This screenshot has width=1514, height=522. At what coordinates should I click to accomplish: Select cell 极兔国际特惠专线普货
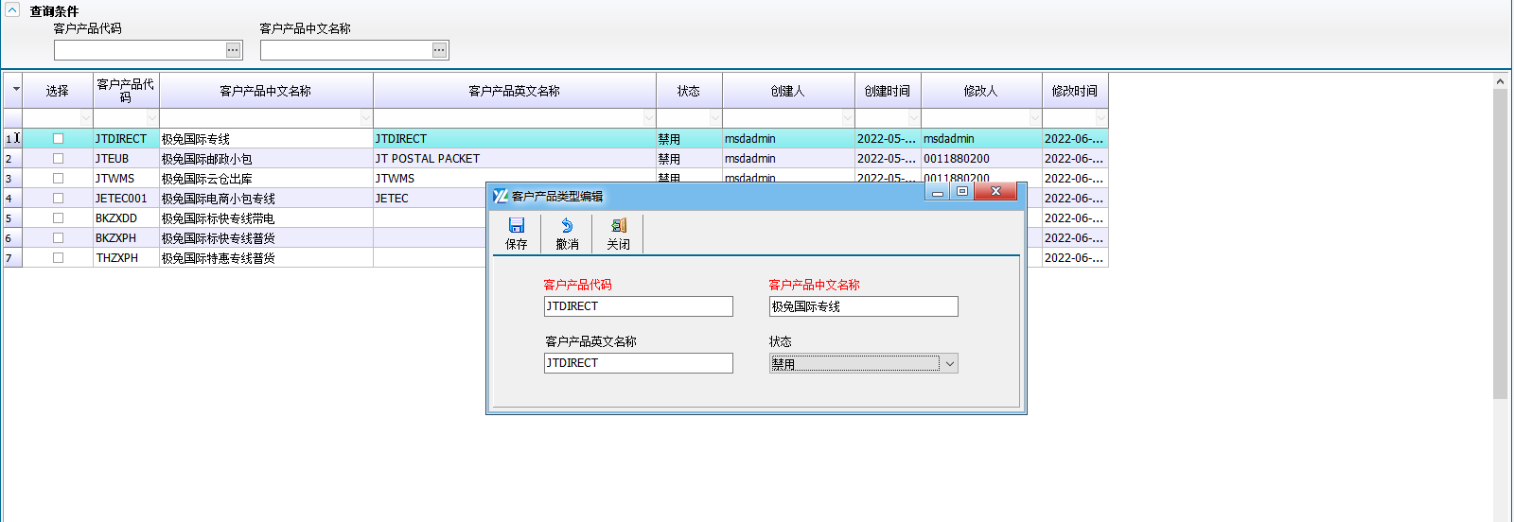266,257
